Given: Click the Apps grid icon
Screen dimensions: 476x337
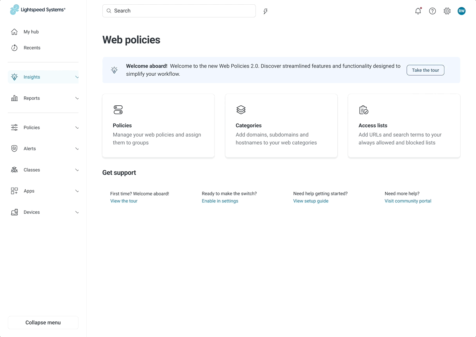Looking at the screenshot, I should (14, 191).
